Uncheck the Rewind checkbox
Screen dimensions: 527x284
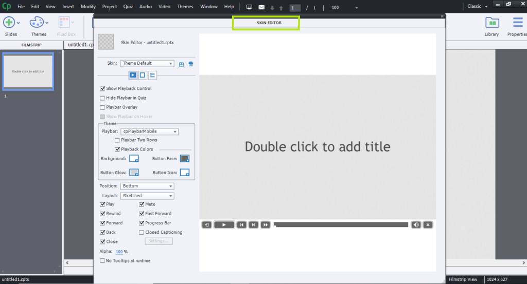102,214
